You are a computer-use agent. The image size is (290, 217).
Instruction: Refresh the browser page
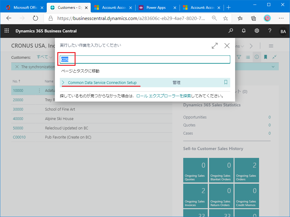[x=35, y=18]
